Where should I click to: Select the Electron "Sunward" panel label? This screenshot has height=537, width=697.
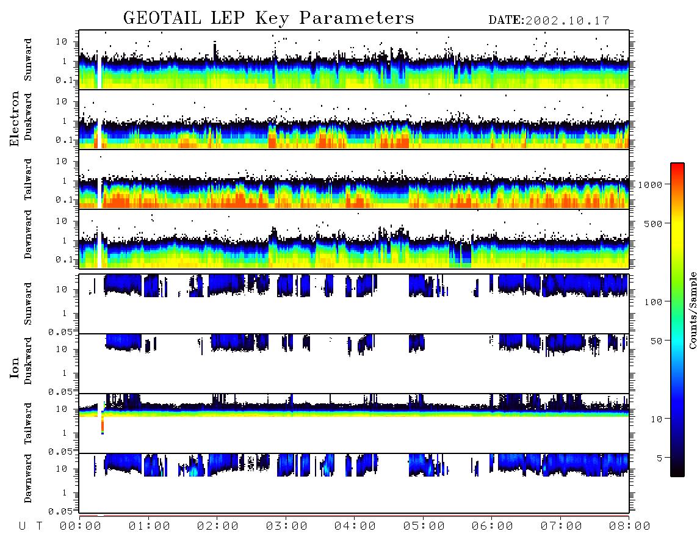tap(27, 60)
